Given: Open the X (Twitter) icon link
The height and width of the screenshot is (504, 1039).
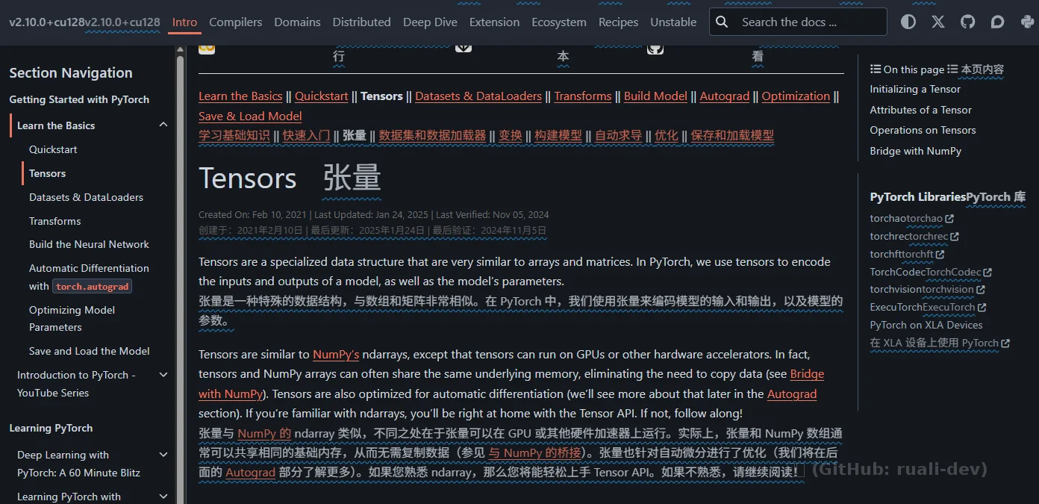Looking at the screenshot, I should (938, 22).
